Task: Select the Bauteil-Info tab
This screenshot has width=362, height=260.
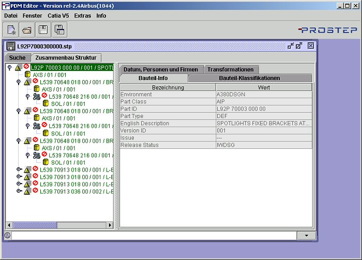Action: click(x=153, y=78)
